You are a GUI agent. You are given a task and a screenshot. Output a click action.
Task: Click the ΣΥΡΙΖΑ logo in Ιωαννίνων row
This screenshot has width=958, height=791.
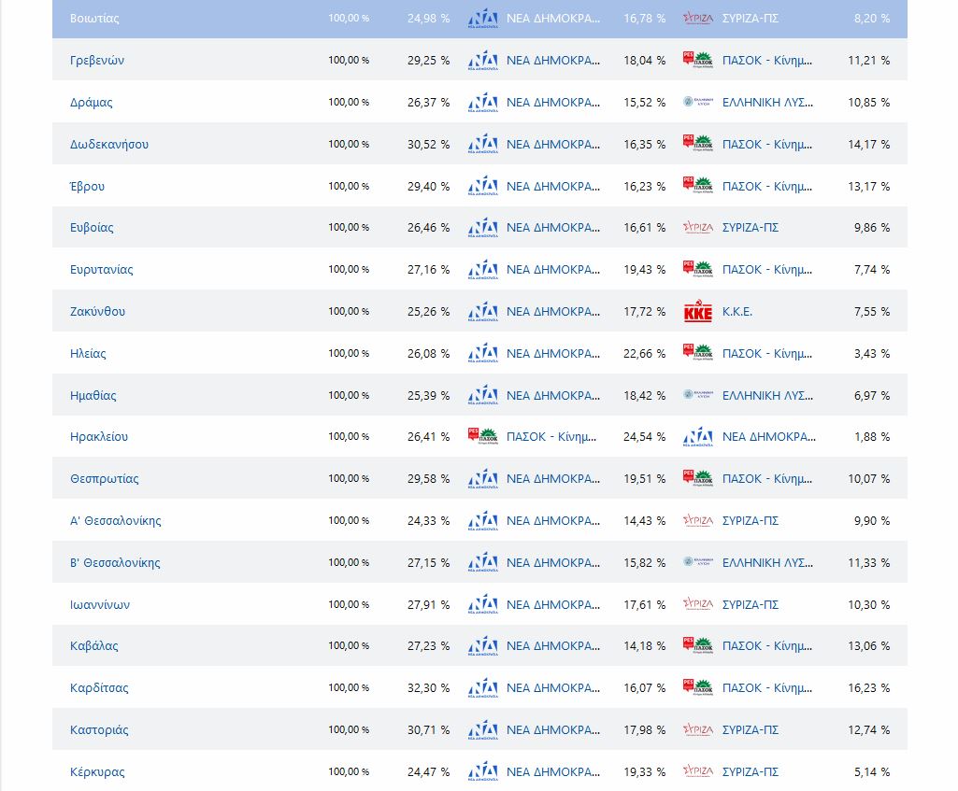(698, 604)
